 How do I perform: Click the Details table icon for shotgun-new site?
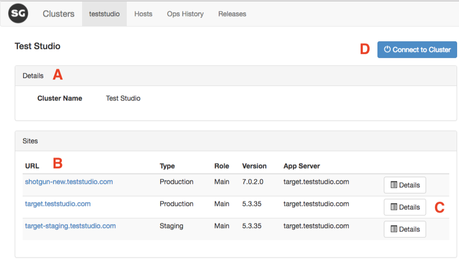point(394,185)
